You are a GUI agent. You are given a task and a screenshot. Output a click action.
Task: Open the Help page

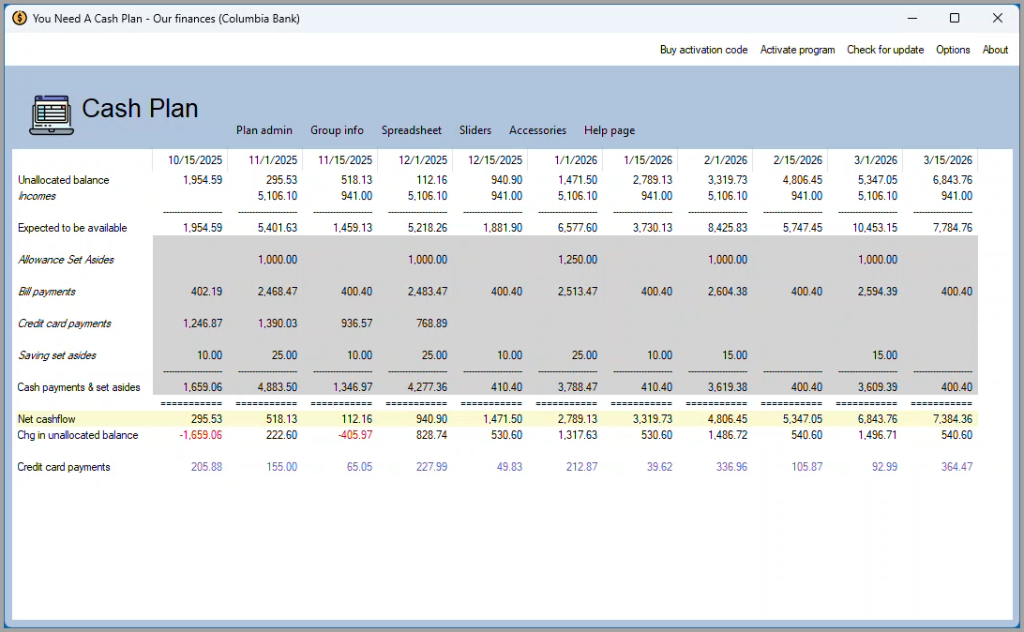click(609, 130)
